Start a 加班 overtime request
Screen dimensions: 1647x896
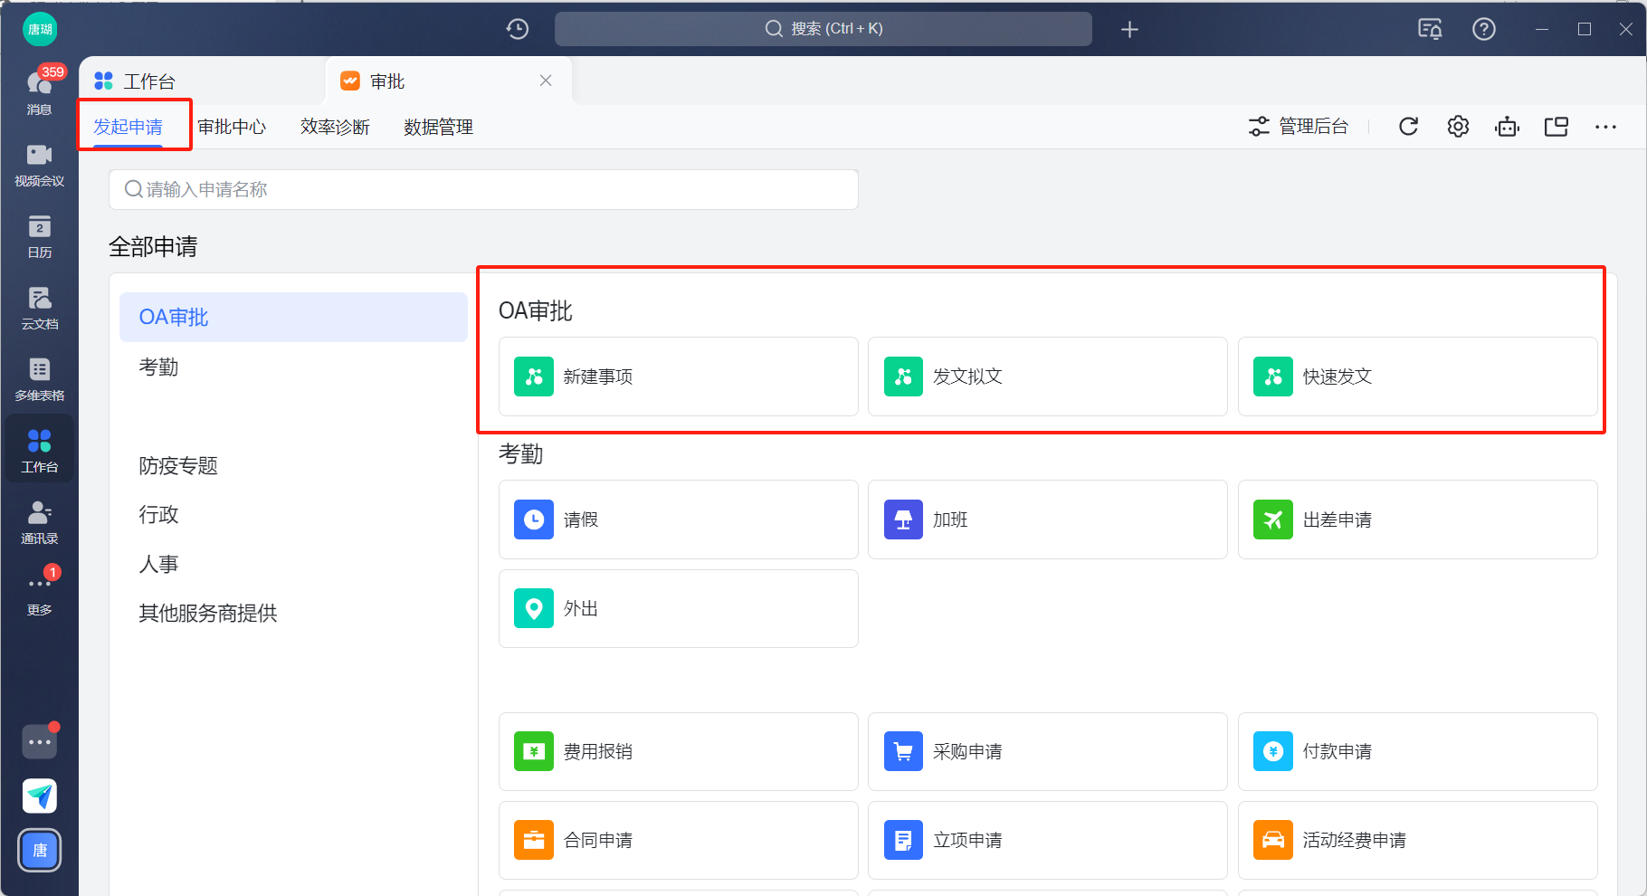[x=1048, y=519]
